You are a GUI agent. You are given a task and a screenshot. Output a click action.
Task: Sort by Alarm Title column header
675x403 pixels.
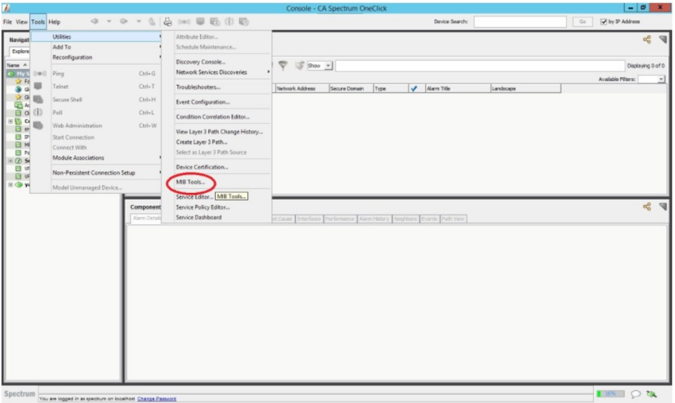[x=457, y=89]
